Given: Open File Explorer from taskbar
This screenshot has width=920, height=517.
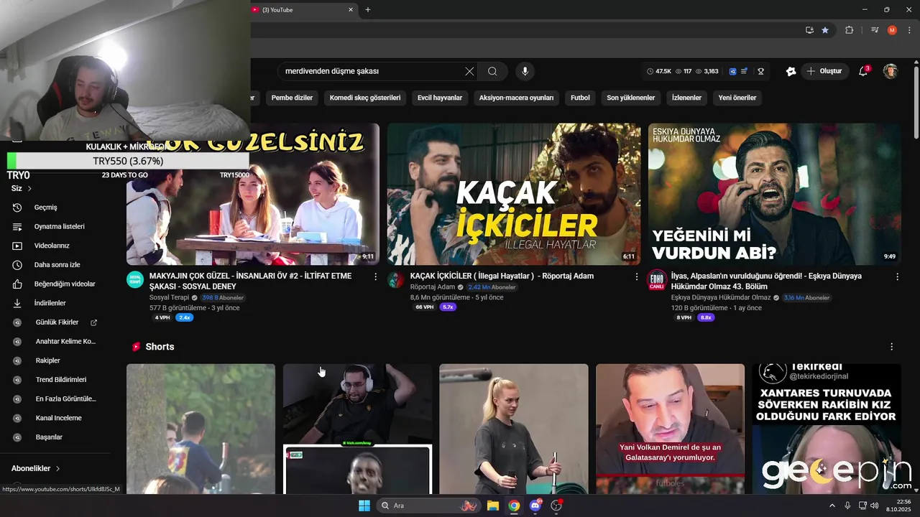Looking at the screenshot, I should pos(492,506).
